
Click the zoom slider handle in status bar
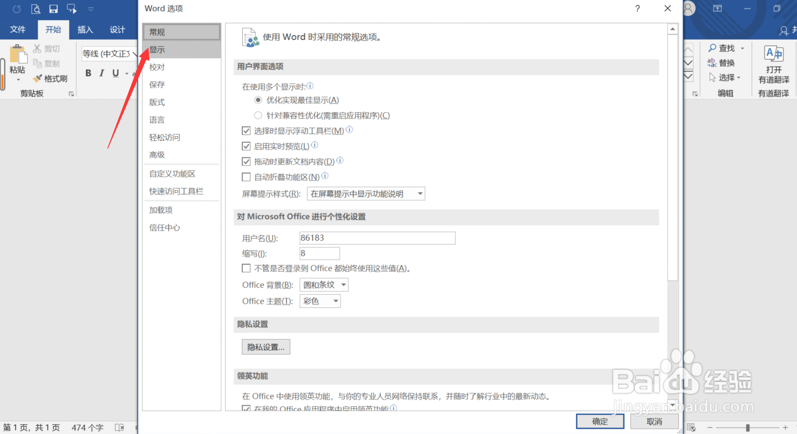(748, 428)
